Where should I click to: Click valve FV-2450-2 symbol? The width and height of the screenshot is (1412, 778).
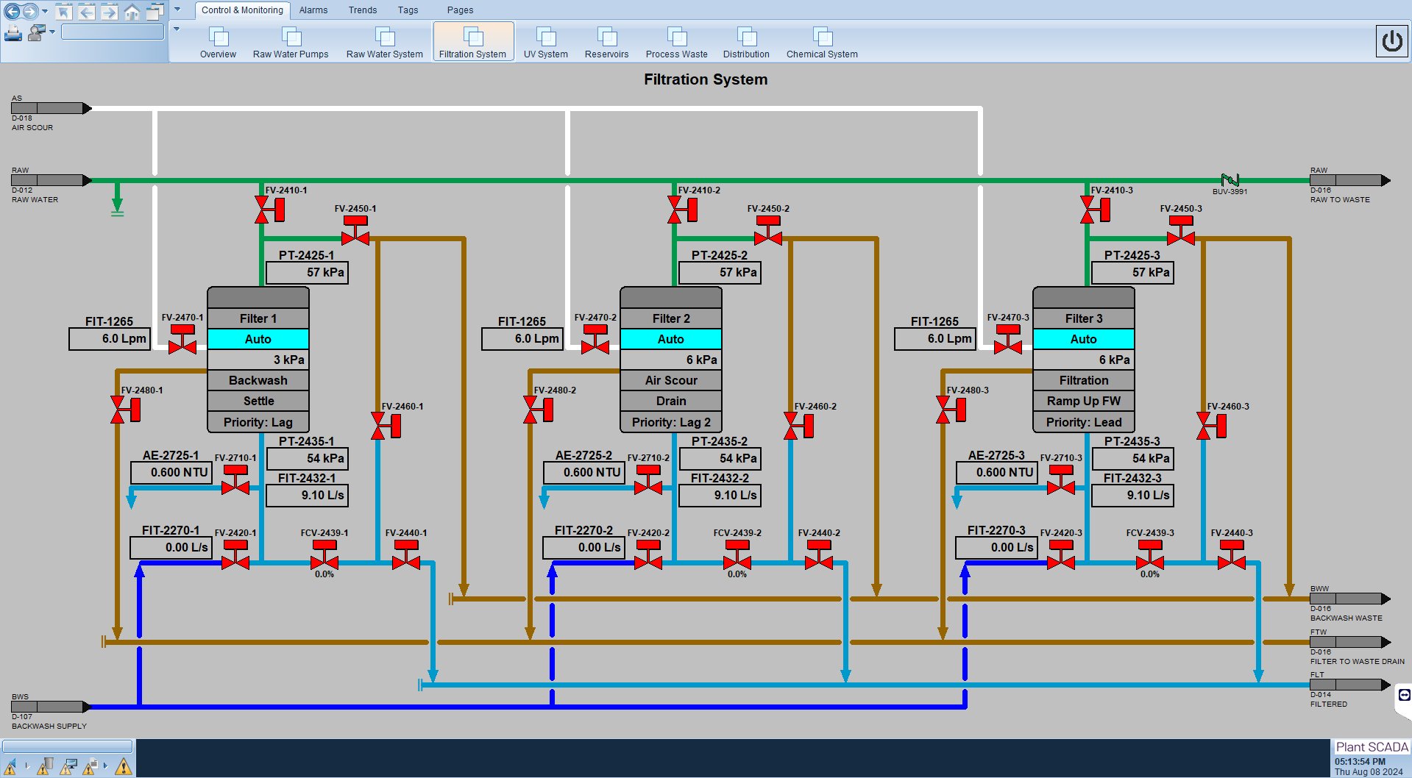pos(768,230)
